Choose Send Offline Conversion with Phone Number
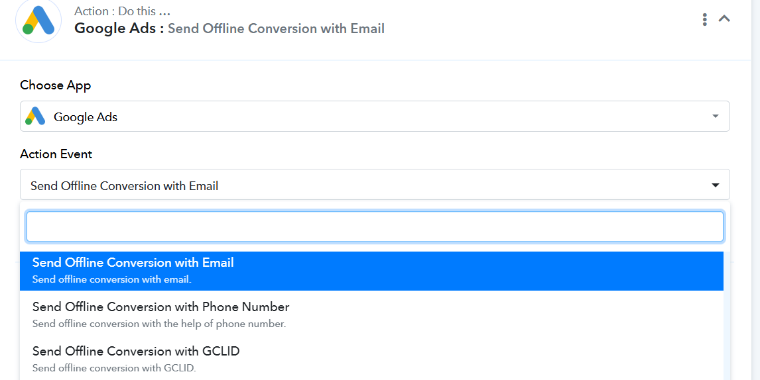This screenshot has width=760, height=380. point(371,314)
